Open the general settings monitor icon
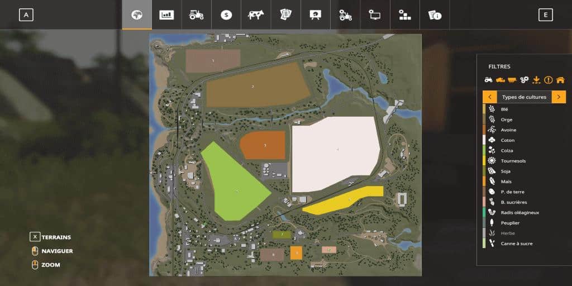 [x=375, y=15]
